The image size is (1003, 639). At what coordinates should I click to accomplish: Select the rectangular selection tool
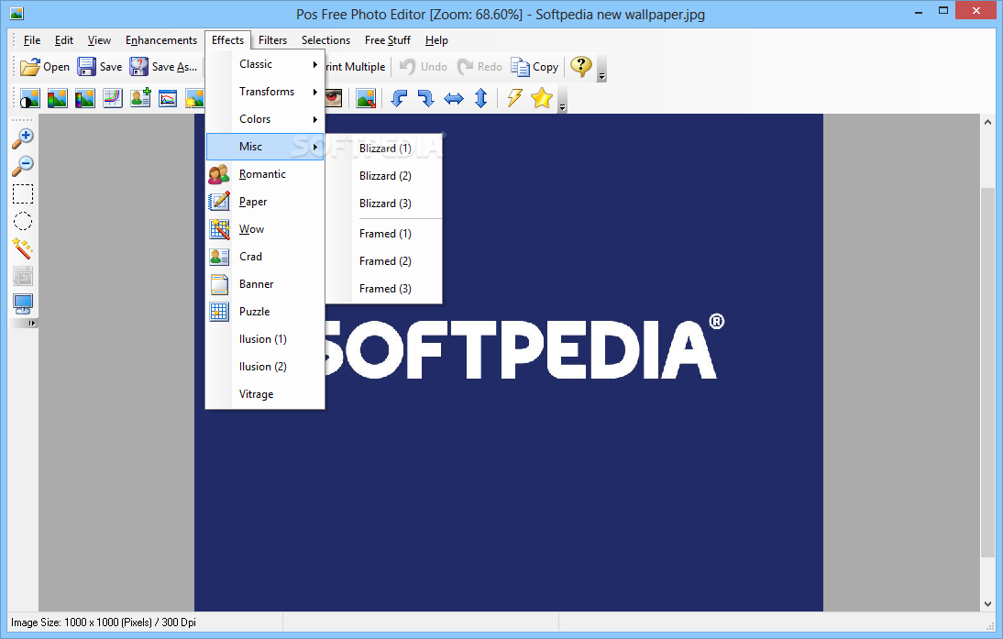click(23, 193)
